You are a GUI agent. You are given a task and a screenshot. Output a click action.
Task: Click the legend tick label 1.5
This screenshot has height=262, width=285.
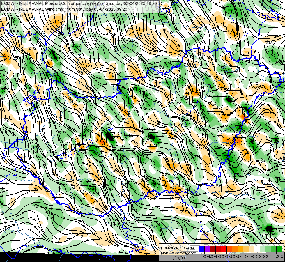[277, 256]
